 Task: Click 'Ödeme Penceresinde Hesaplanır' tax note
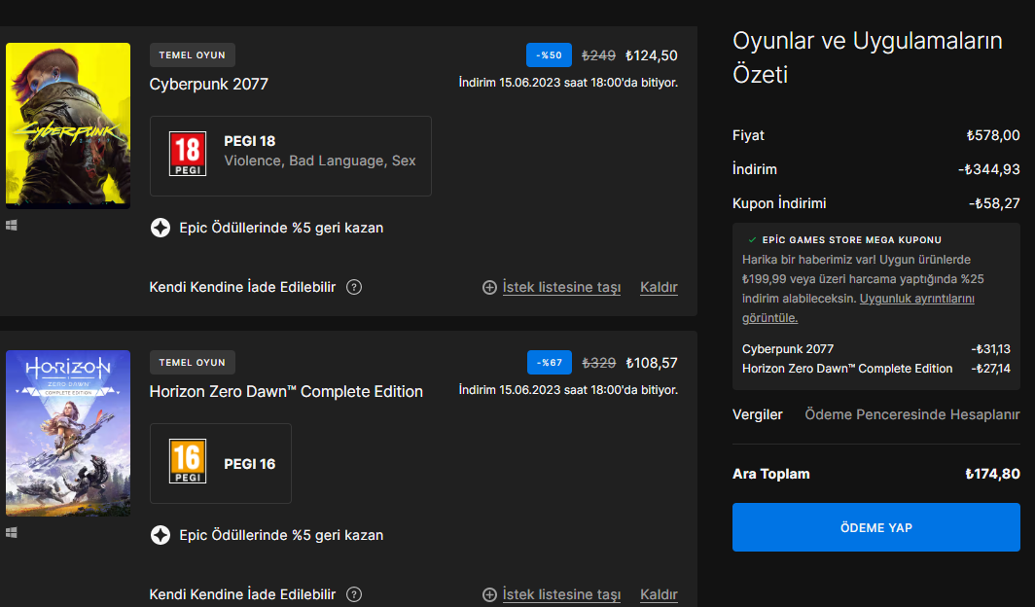coord(912,415)
